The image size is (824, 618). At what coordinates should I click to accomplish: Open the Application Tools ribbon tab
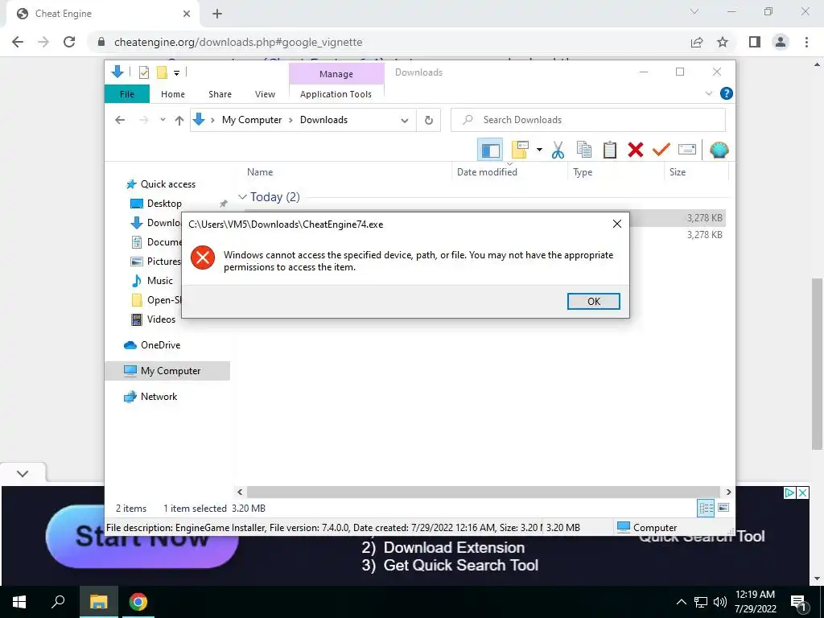[336, 94]
